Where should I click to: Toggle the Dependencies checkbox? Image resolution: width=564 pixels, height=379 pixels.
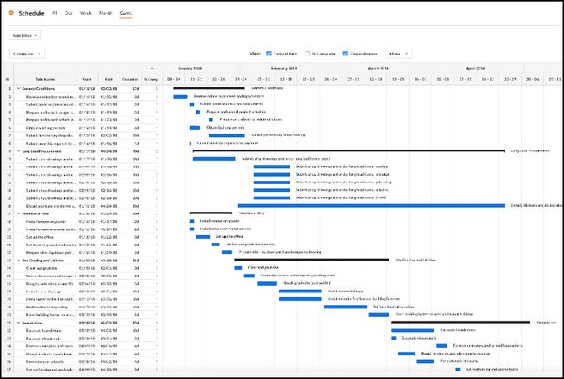(x=345, y=54)
